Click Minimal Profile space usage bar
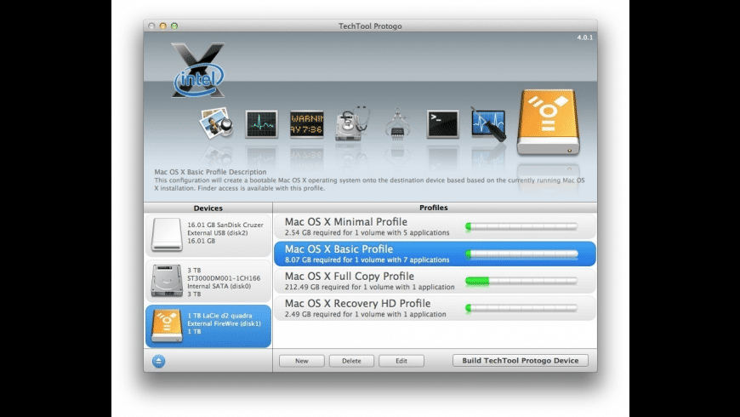The image size is (740, 417). click(521, 226)
